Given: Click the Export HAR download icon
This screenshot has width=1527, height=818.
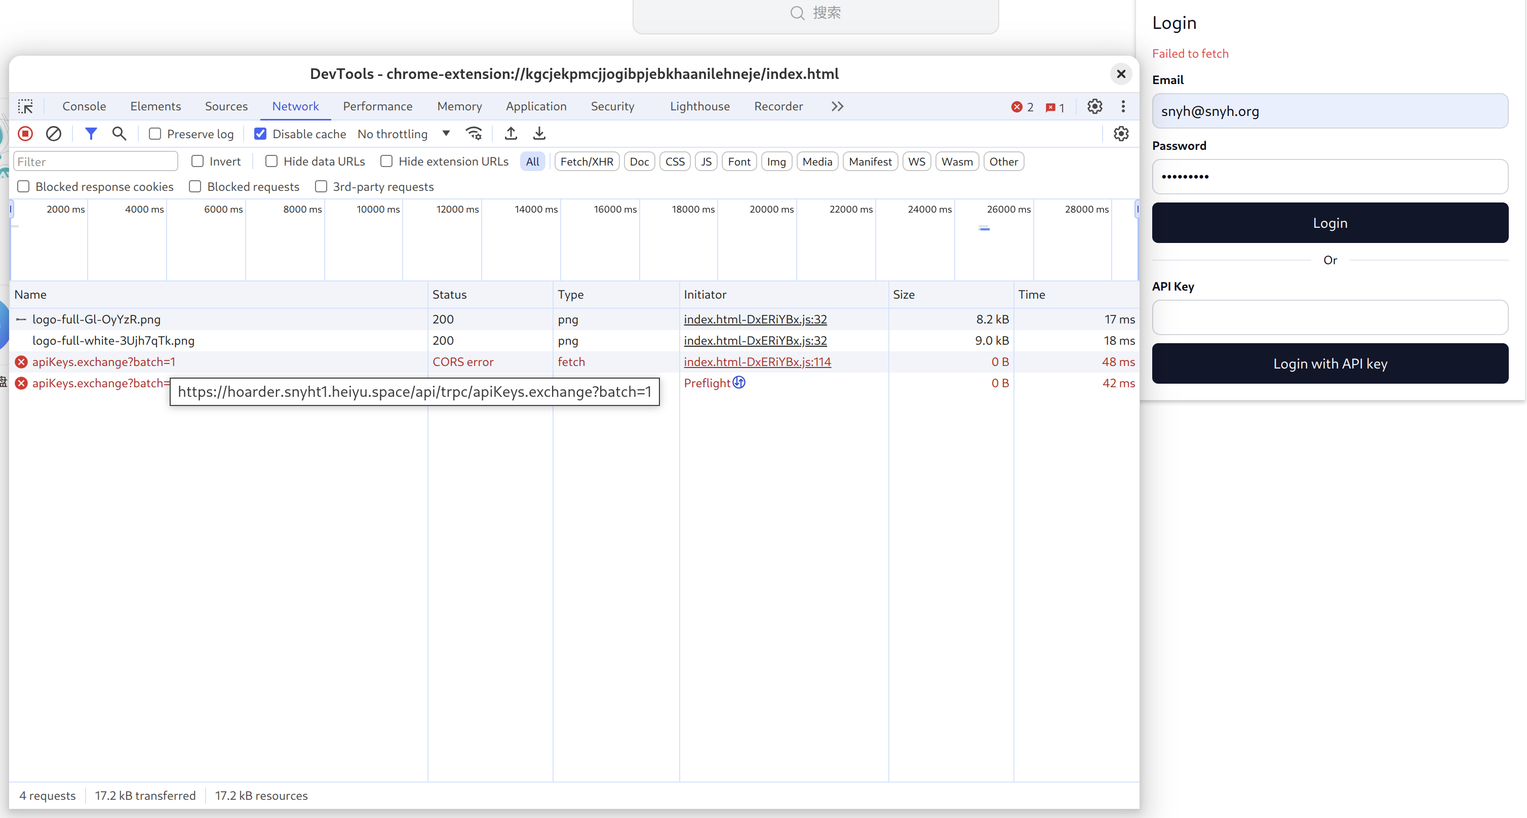Looking at the screenshot, I should pos(539,134).
